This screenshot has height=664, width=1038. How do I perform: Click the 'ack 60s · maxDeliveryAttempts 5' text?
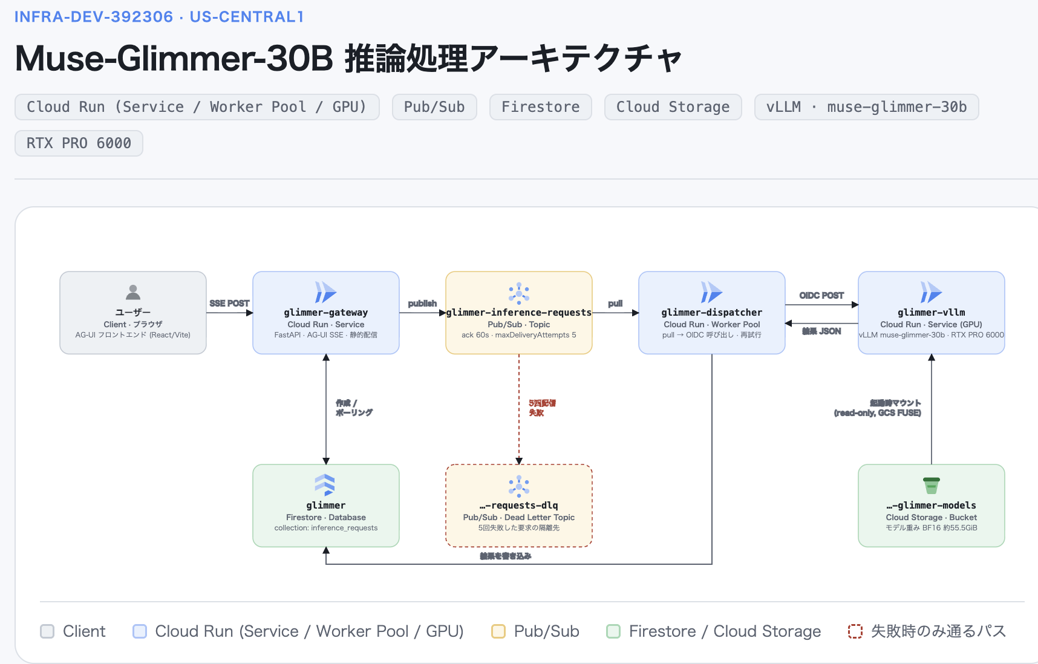(x=519, y=335)
